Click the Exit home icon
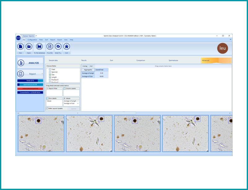248x190 pixels. pos(67,46)
